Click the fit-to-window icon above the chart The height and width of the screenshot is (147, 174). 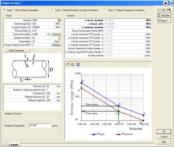pos(78,65)
